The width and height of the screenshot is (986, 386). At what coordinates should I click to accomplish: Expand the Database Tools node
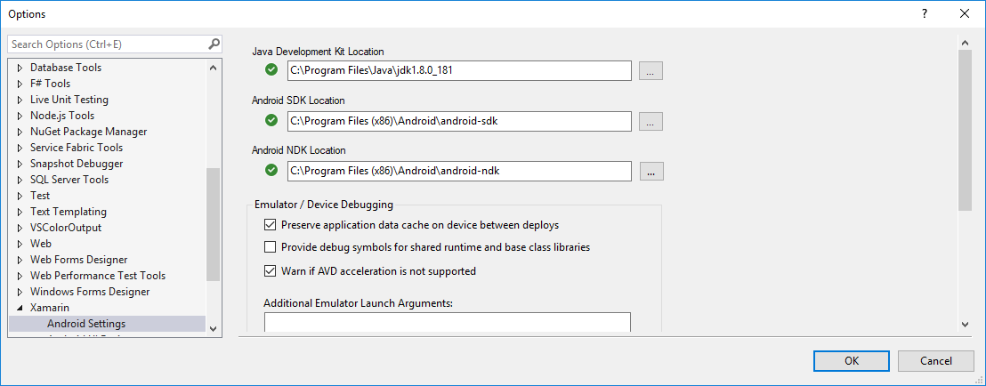[20, 68]
